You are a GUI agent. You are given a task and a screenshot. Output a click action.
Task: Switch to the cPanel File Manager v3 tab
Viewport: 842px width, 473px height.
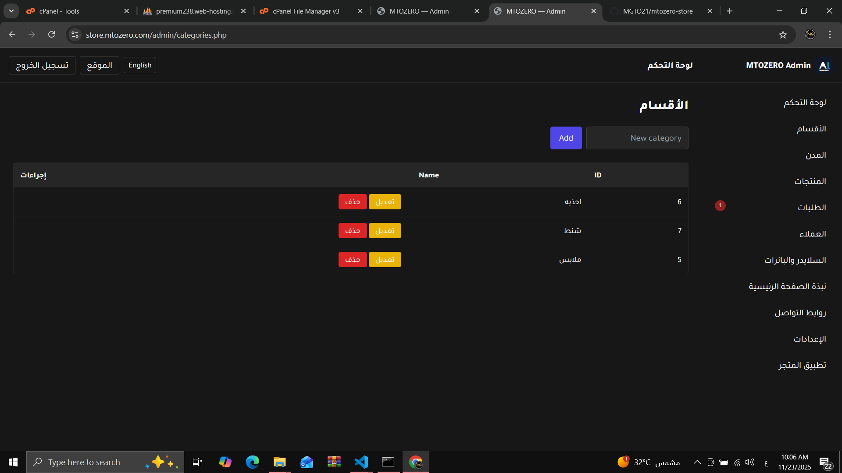[x=306, y=11]
